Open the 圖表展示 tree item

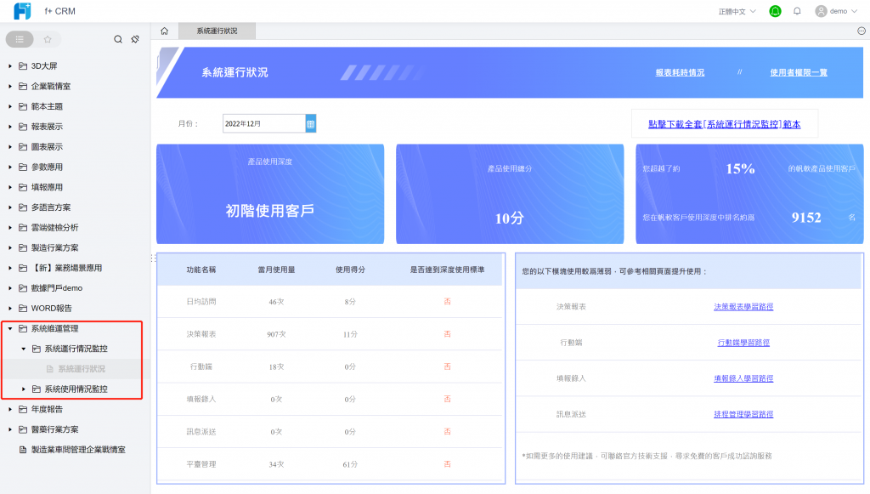point(48,146)
